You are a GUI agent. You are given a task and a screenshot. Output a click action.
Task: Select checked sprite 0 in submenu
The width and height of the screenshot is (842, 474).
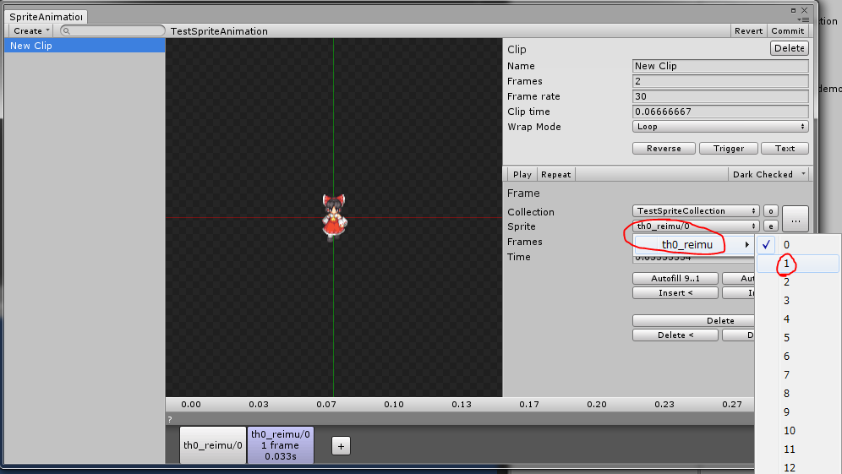point(798,245)
